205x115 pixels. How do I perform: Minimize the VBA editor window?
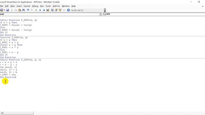191,2
